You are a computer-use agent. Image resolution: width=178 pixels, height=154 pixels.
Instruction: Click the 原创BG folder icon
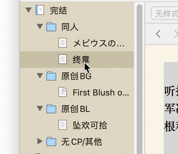[51, 76]
